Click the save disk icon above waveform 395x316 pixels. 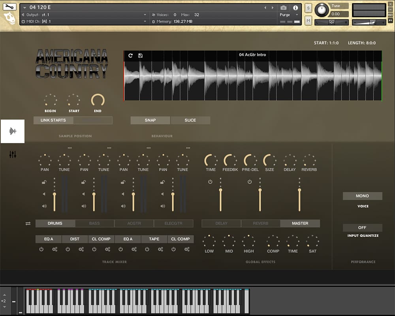coord(140,56)
